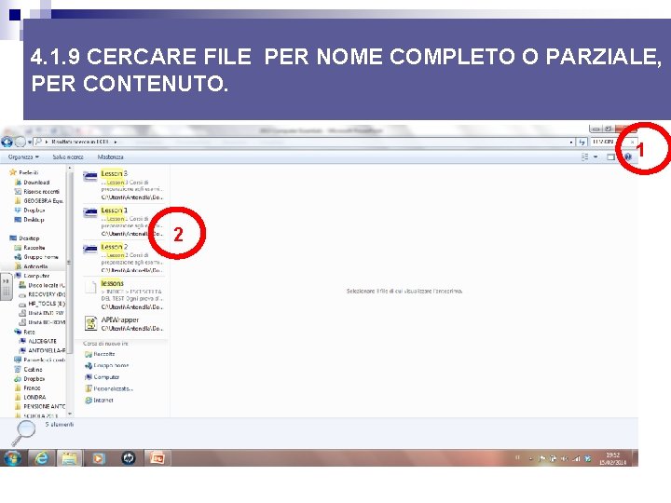671x503 pixels.
Task: Open Cestino in the navigation tree
Action: click(28, 370)
